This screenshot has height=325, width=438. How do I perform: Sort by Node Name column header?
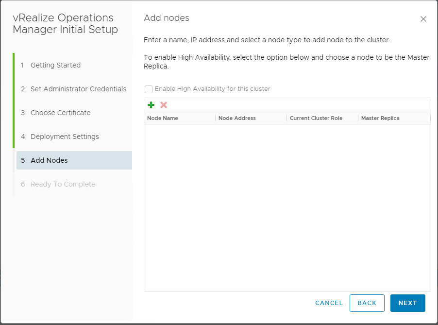pos(163,118)
